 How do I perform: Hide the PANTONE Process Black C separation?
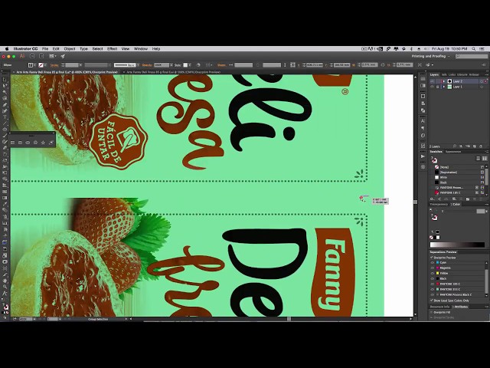click(x=433, y=294)
